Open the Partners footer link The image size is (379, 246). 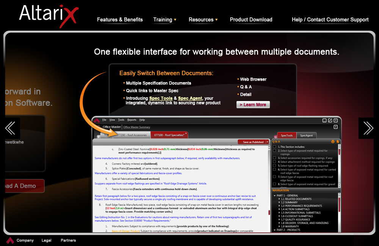tap(68, 240)
